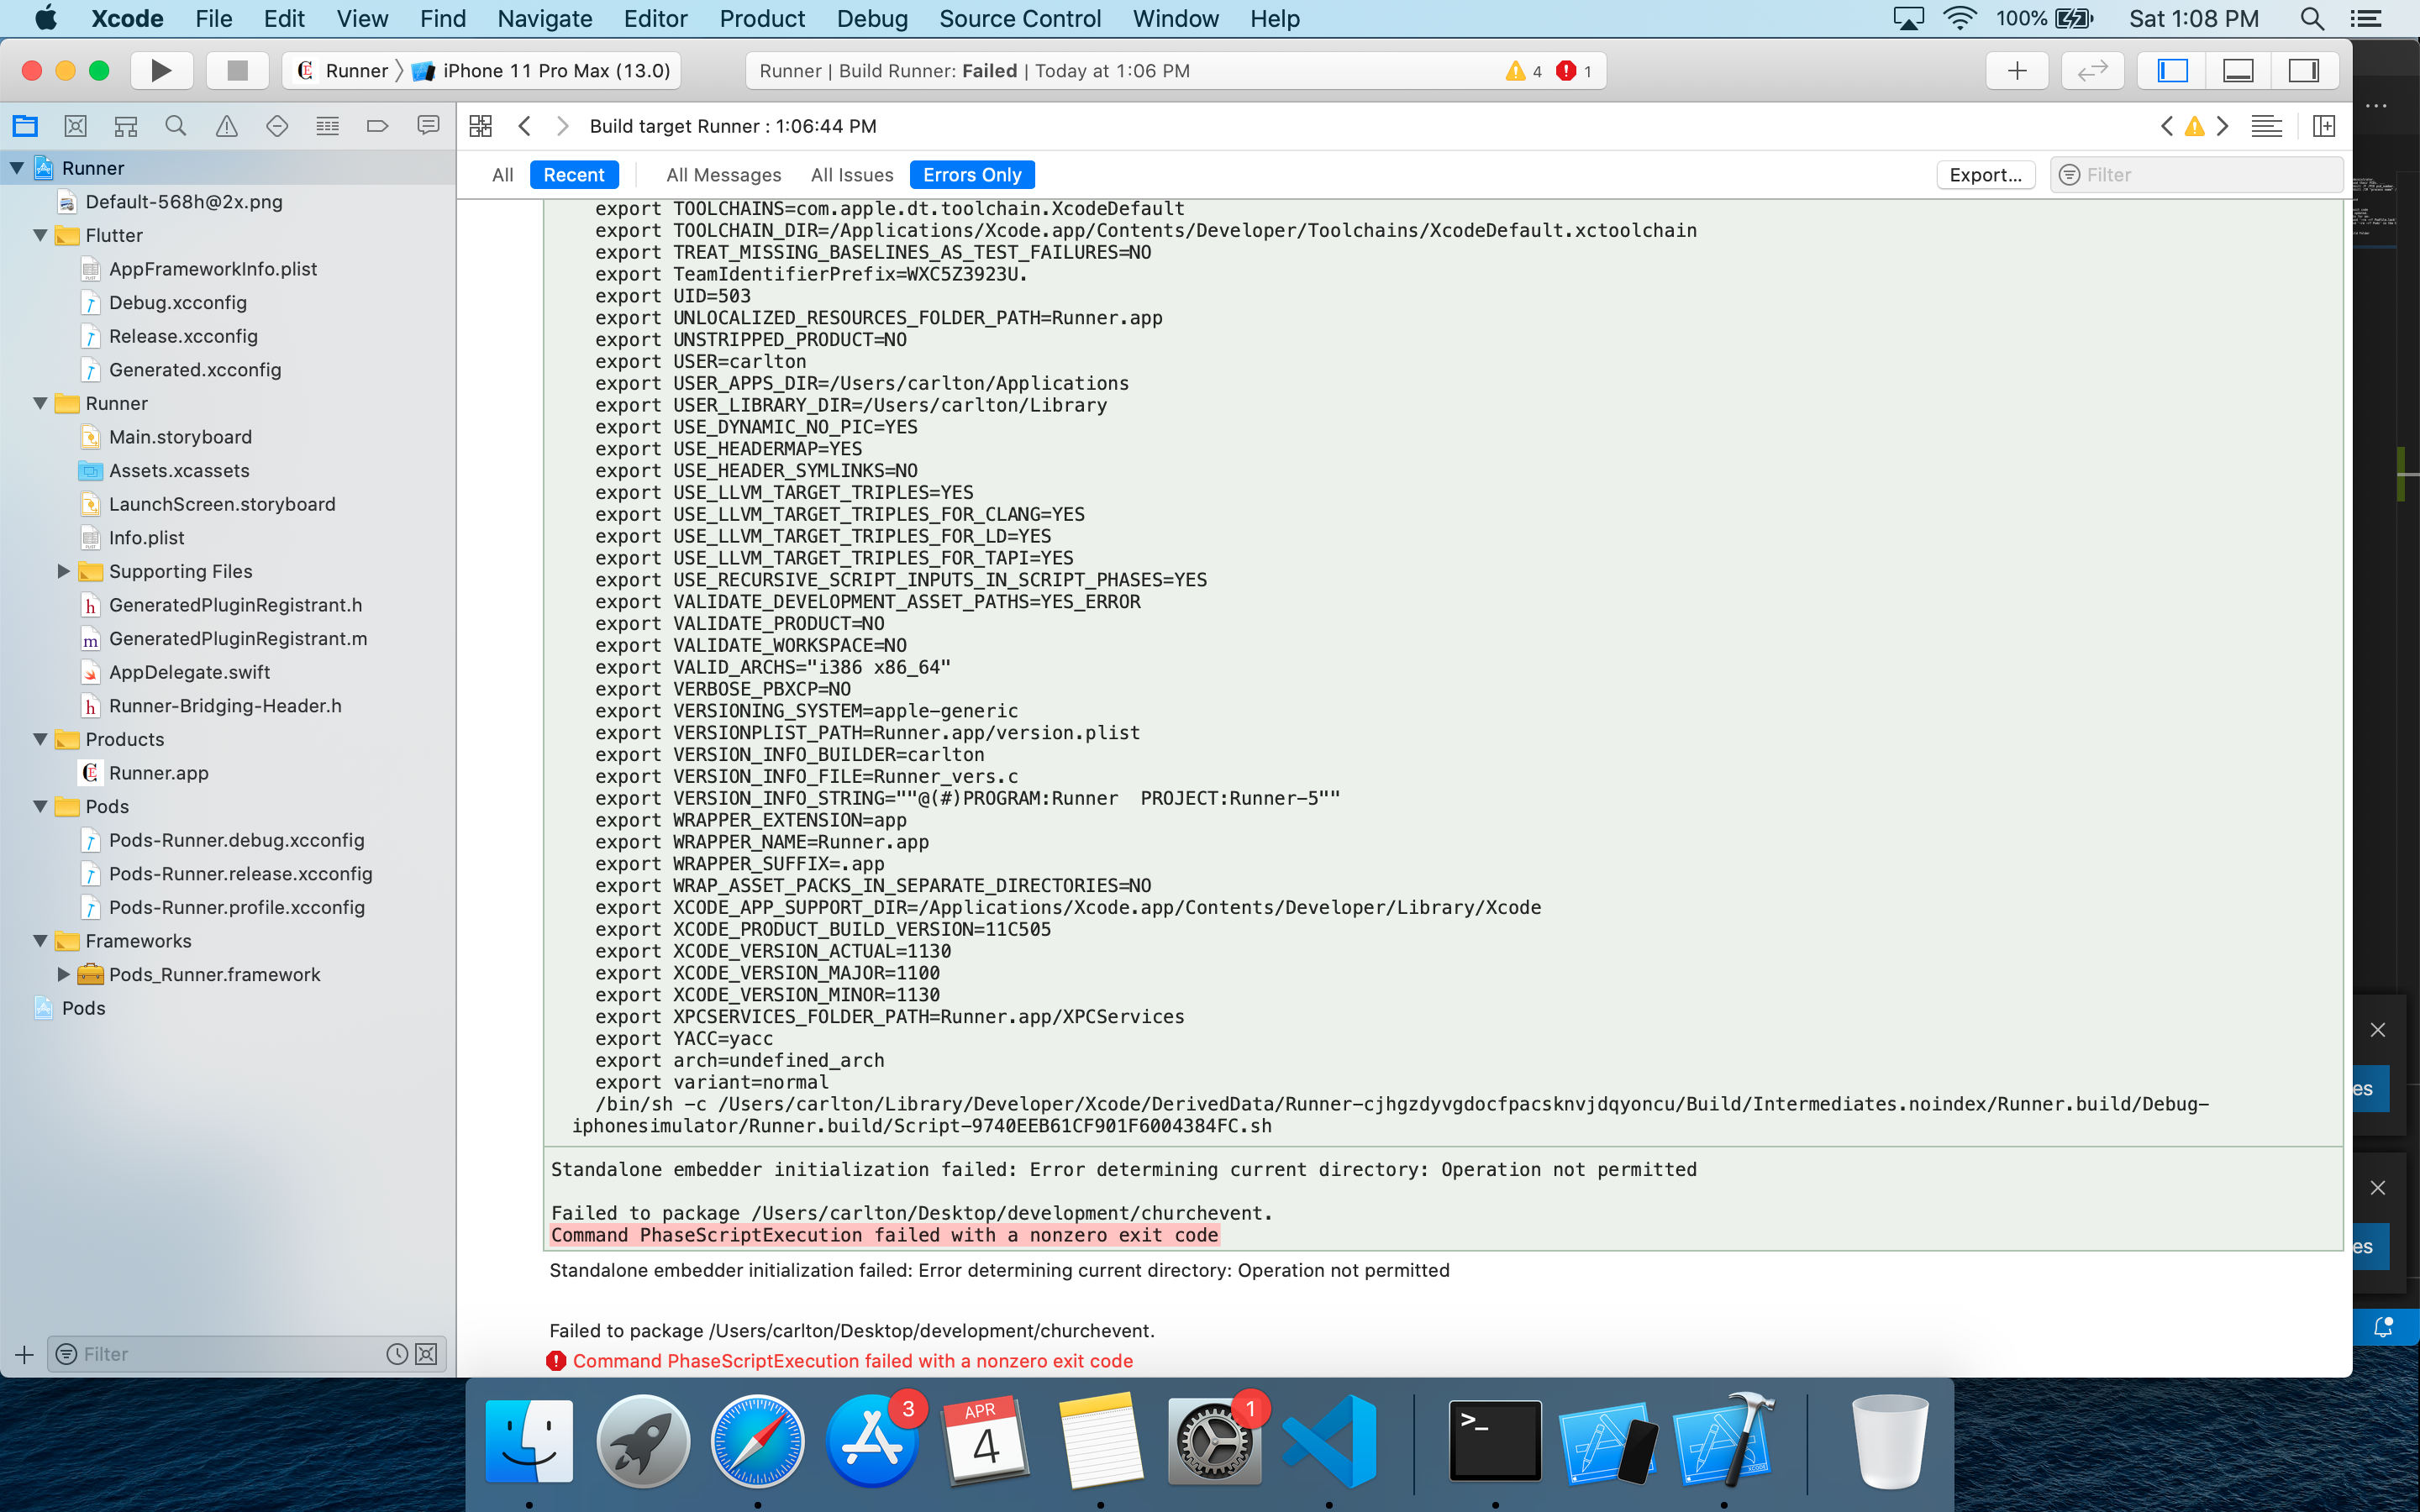
Task: Select the All Messages filter
Action: point(724,175)
